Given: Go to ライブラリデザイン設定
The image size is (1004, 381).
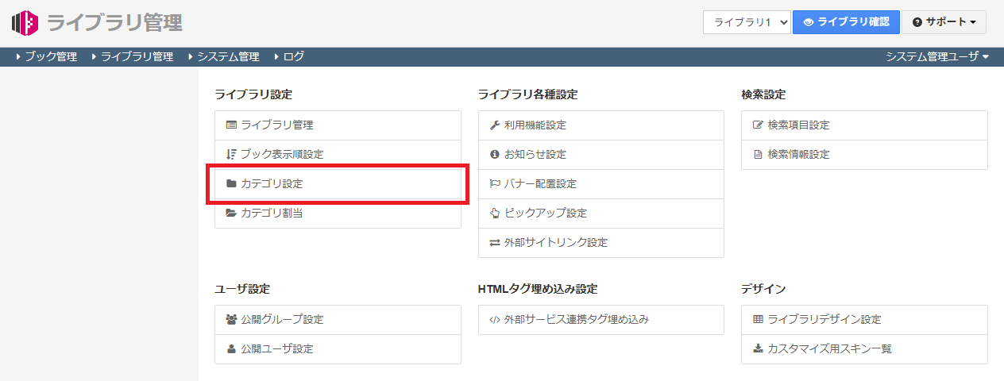Looking at the screenshot, I should 824,320.
